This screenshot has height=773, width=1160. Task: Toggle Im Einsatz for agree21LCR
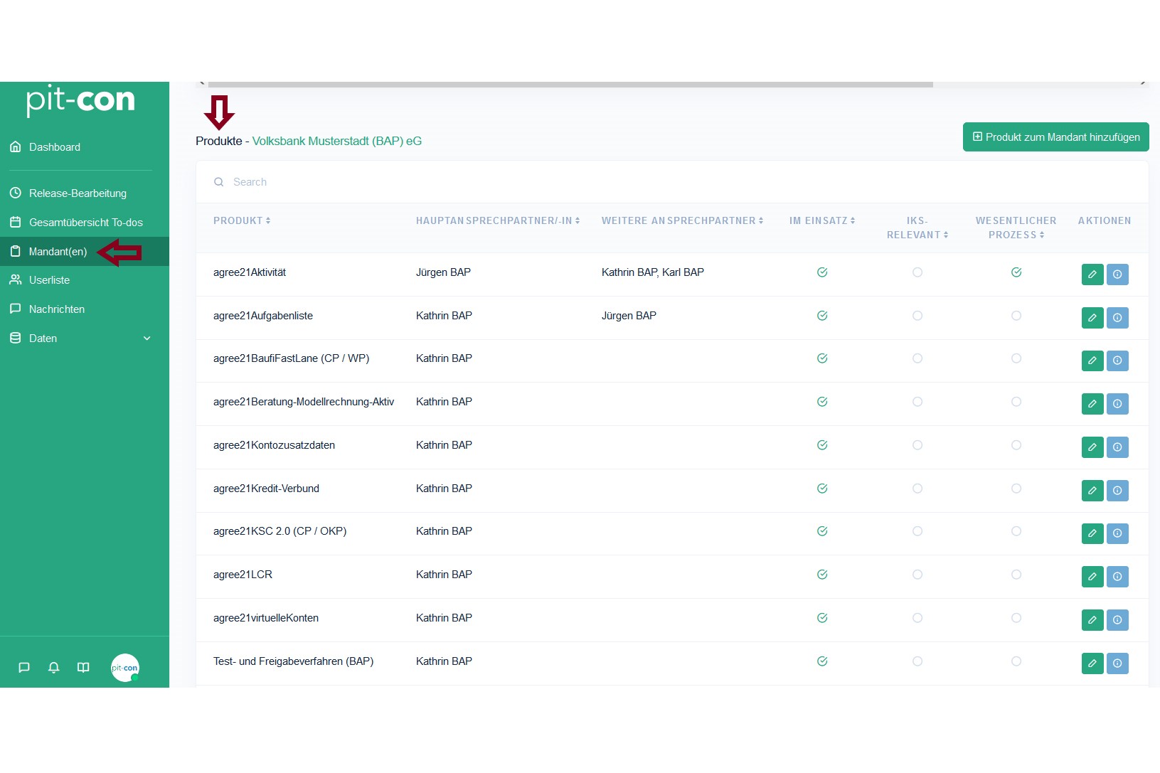822,575
